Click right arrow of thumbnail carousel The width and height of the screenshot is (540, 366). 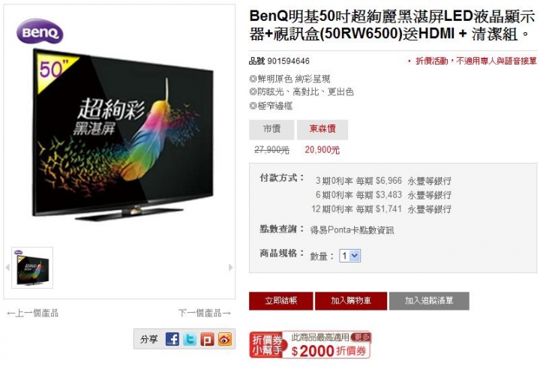231,268
